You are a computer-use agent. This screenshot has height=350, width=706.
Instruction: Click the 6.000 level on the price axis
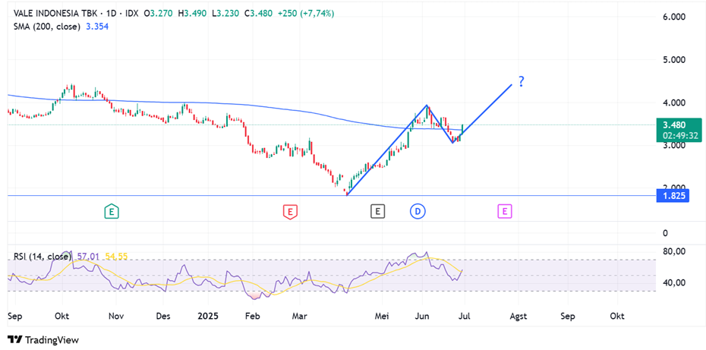[674, 17]
